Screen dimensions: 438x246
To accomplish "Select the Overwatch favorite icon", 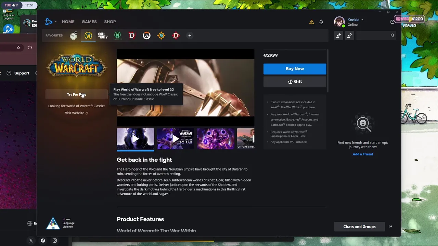I will point(146,36).
